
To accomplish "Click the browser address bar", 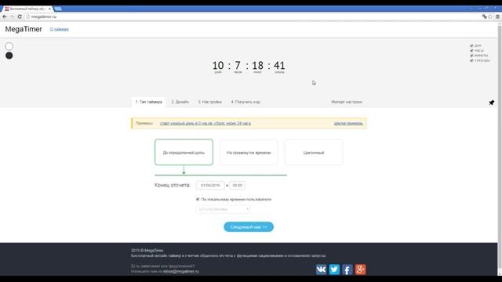I will pyautogui.click(x=253, y=16).
